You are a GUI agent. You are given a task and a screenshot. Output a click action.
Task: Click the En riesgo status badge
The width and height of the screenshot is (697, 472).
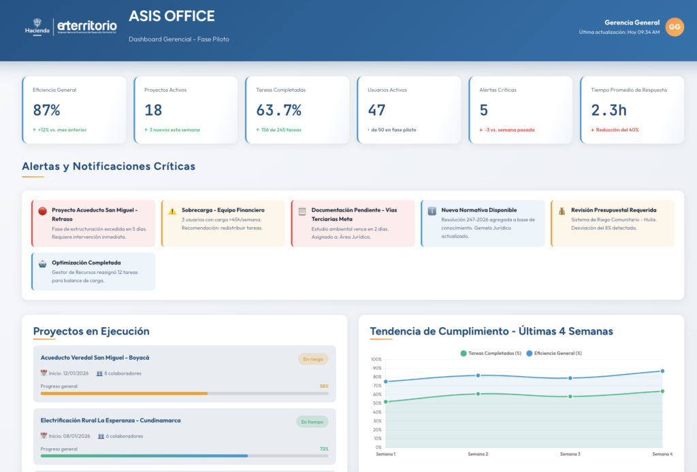[x=313, y=358]
